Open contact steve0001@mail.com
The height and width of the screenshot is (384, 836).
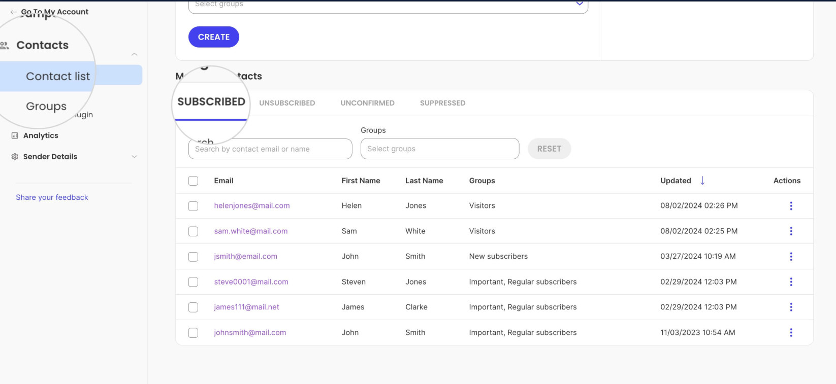pyautogui.click(x=251, y=282)
